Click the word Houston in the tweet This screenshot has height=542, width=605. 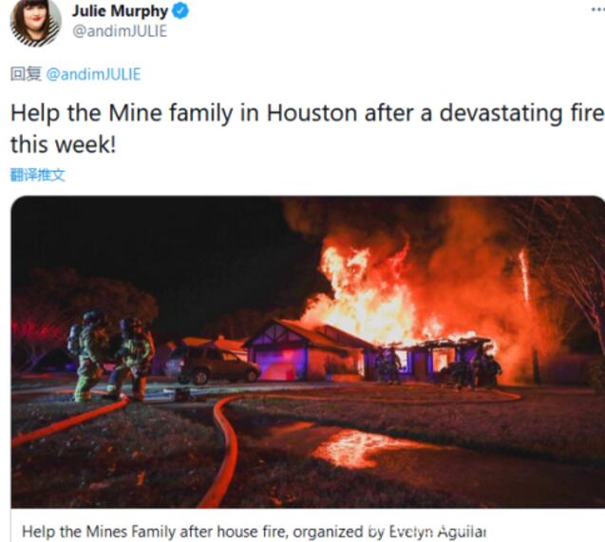click(312, 113)
